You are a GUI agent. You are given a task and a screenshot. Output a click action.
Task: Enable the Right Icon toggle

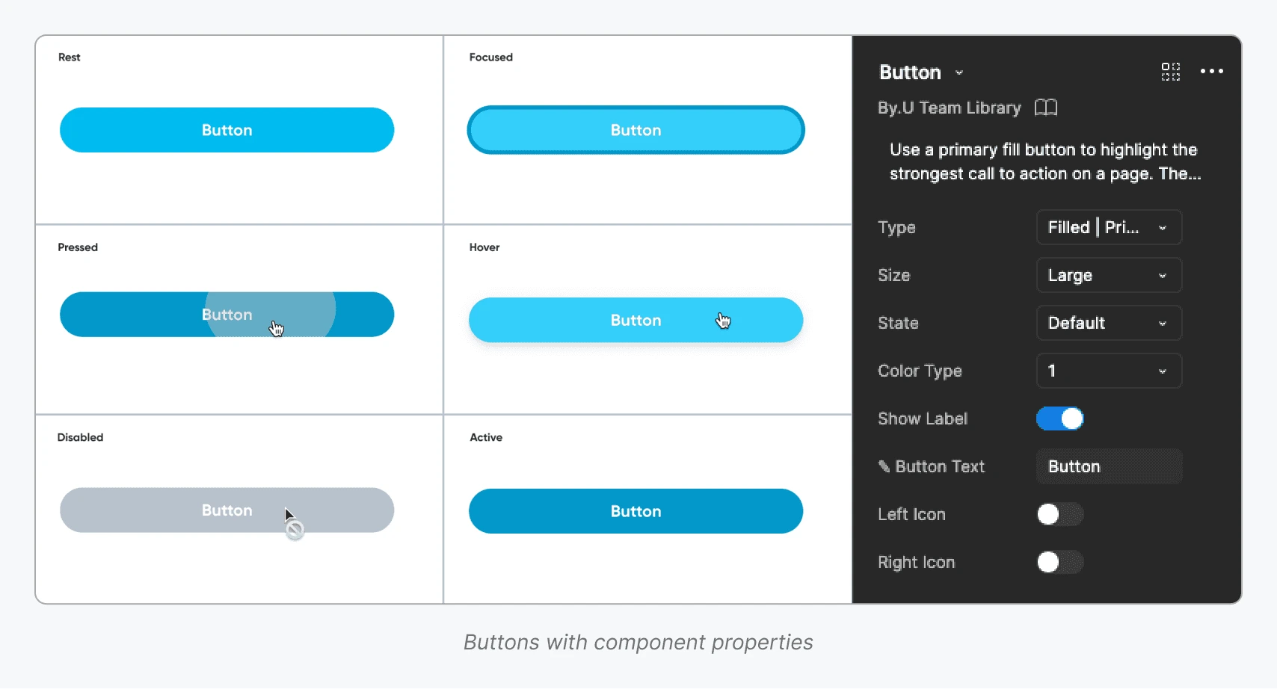(1059, 562)
